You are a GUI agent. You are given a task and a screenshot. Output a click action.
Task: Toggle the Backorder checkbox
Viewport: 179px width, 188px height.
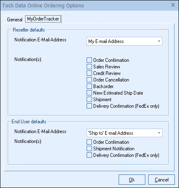[89, 86]
